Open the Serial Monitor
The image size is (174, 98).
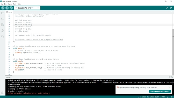[x=171, y=8]
